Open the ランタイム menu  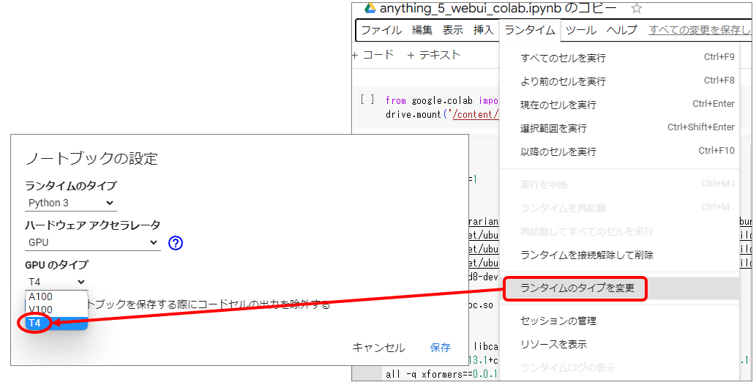coord(529,31)
